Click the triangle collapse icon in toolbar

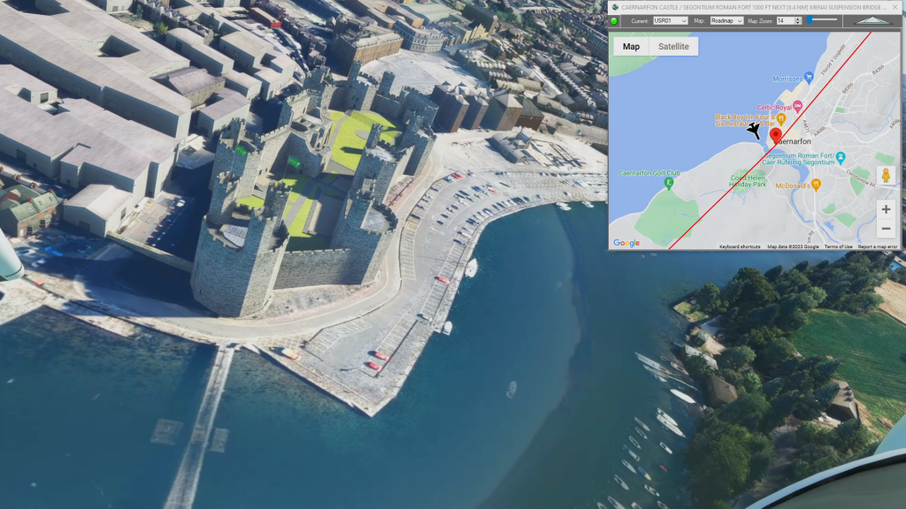point(871,20)
